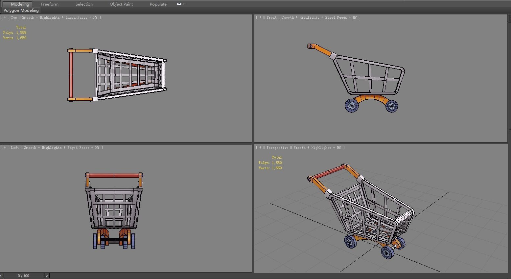The width and height of the screenshot is (511, 279).
Task: Switch to the Object Paint ribbon tab
Action: (121, 4)
